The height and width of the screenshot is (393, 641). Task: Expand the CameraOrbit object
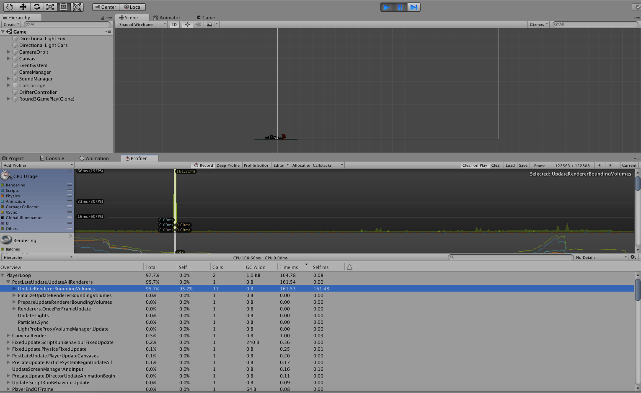[9, 52]
